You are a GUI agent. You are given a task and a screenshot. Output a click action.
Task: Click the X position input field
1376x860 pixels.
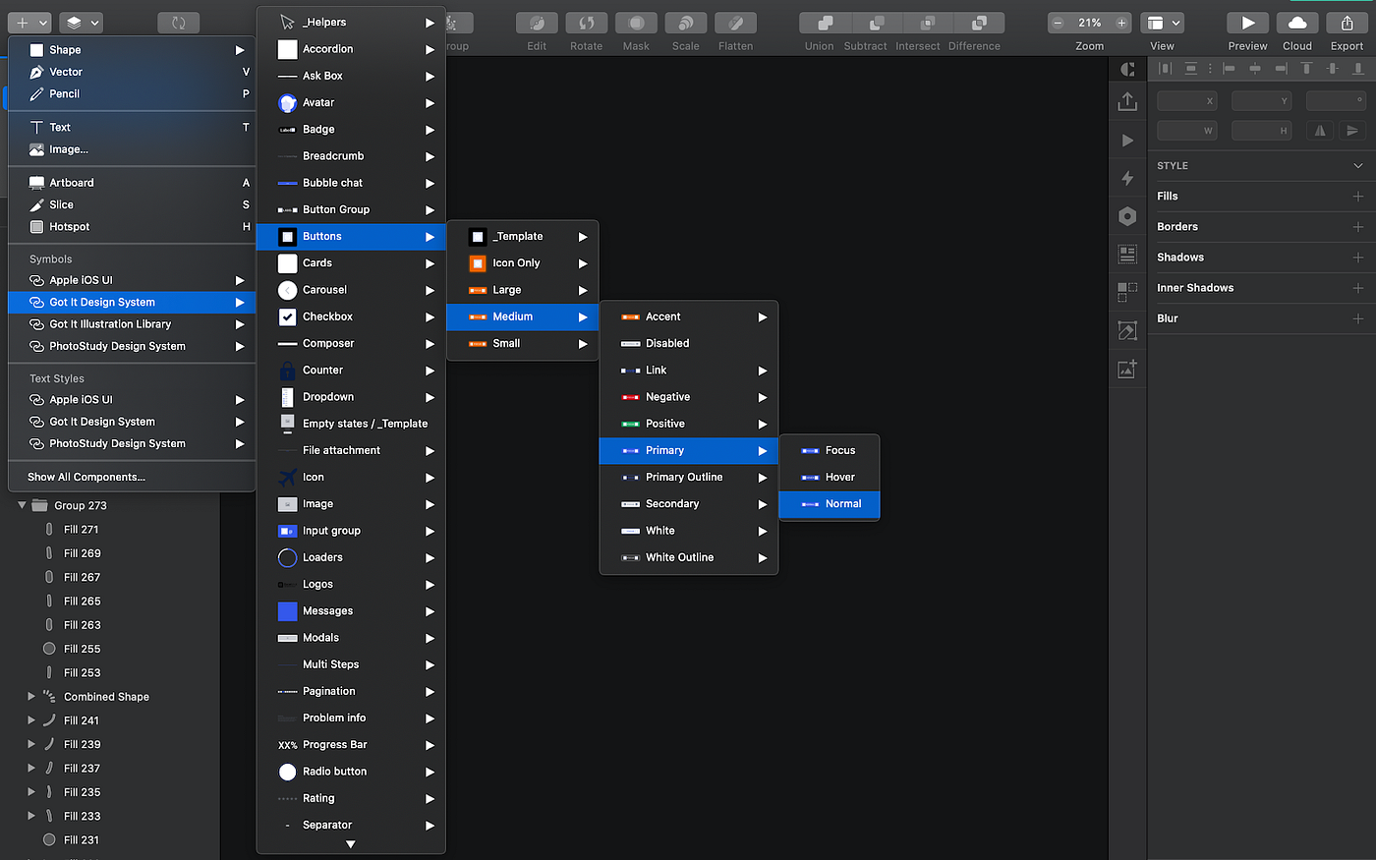point(1186,100)
